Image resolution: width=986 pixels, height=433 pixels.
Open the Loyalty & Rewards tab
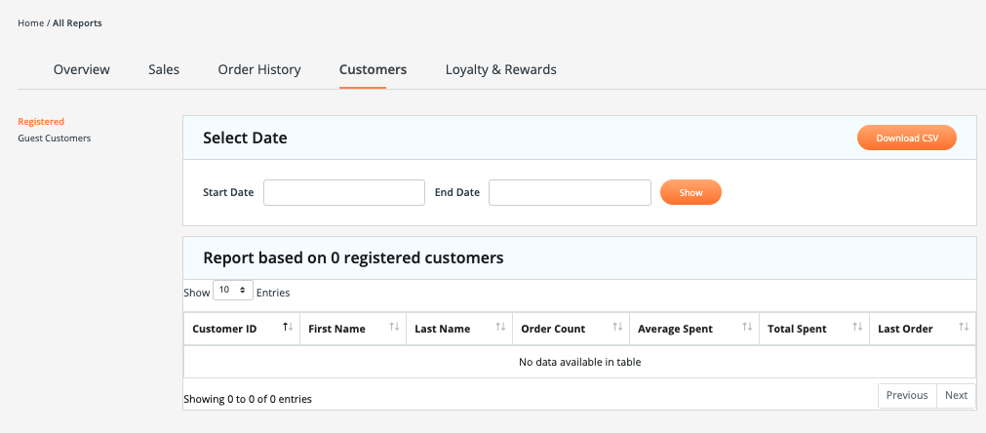pos(501,70)
